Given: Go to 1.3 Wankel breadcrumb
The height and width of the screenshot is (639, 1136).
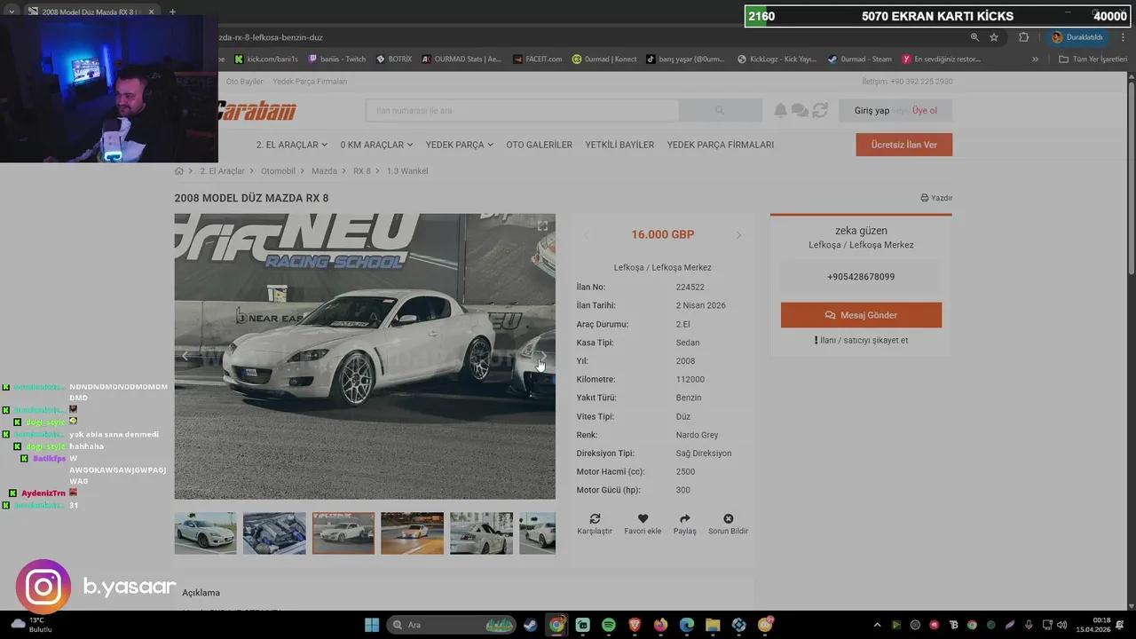Looking at the screenshot, I should (407, 170).
